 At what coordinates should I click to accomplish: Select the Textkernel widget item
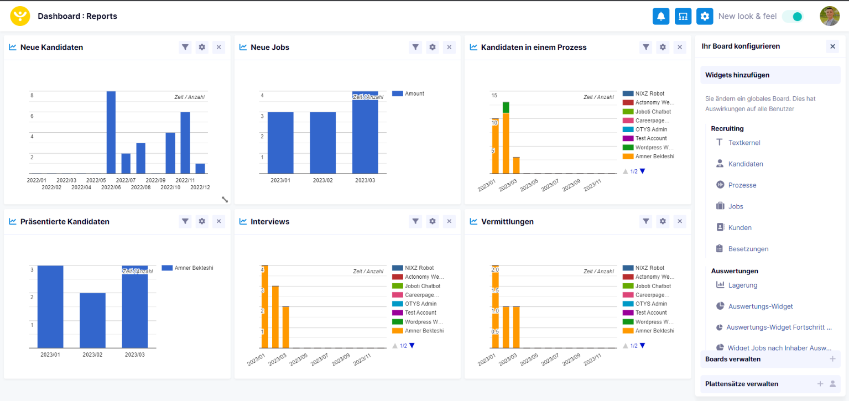click(x=744, y=143)
